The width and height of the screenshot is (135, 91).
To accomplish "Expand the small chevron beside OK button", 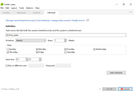I will click(100, 89).
